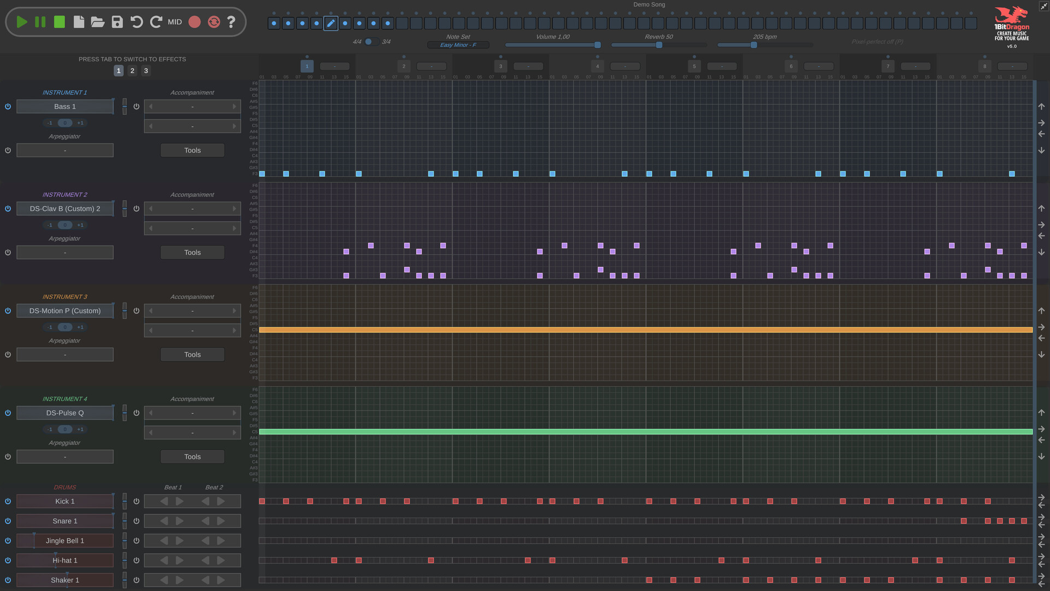Start recording with red circle button
Image resolution: width=1050 pixels, height=591 pixels.
pos(195,22)
